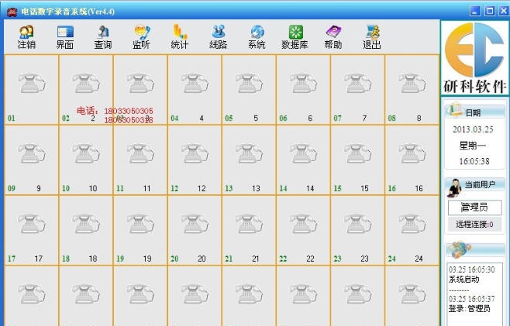This screenshot has height=326, width=510.
Task: Click the 远程连接:0 status label
Action: [x=474, y=225]
